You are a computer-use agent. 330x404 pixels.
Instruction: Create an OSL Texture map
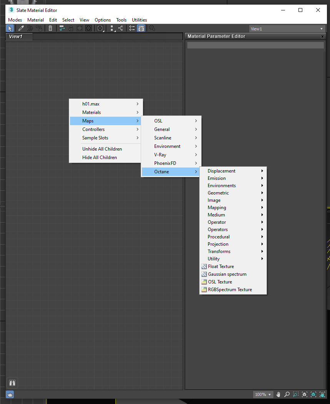click(x=233, y=282)
